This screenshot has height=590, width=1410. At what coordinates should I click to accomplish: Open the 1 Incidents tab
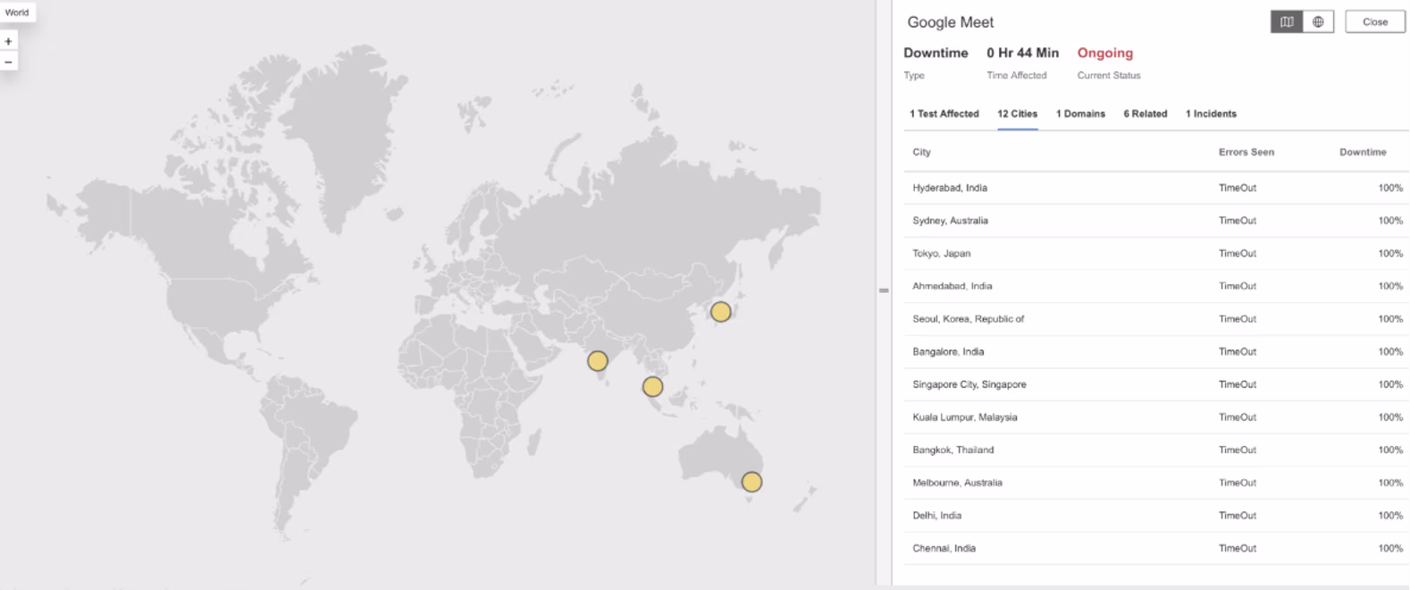pyautogui.click(x=1211, y=114)
